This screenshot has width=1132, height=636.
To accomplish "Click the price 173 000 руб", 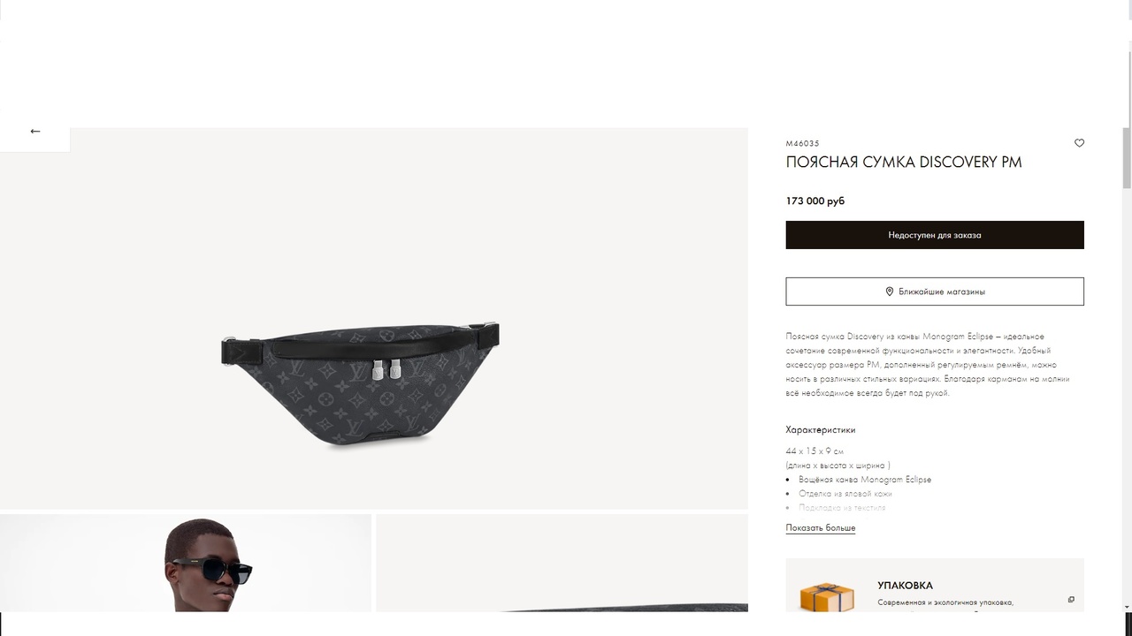I will [815, 201].
